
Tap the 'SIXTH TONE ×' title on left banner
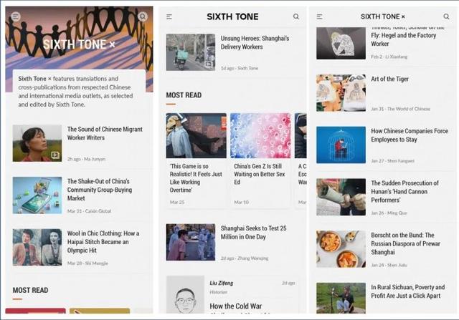pos(79,44)
